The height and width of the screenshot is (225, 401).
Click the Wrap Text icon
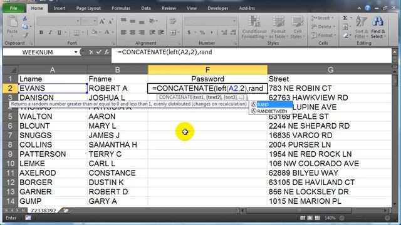tap(173, 21)
